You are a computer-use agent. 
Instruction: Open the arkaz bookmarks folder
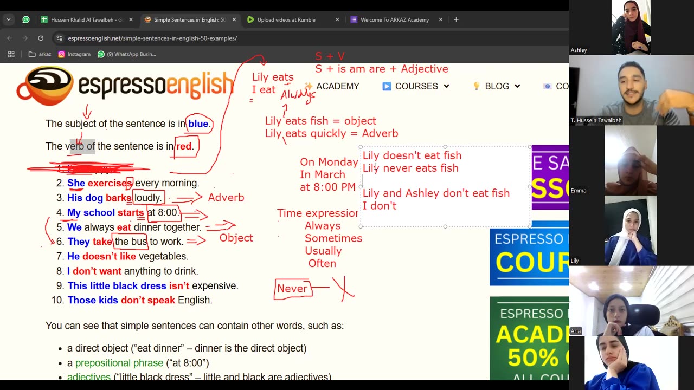click(40, 54)
